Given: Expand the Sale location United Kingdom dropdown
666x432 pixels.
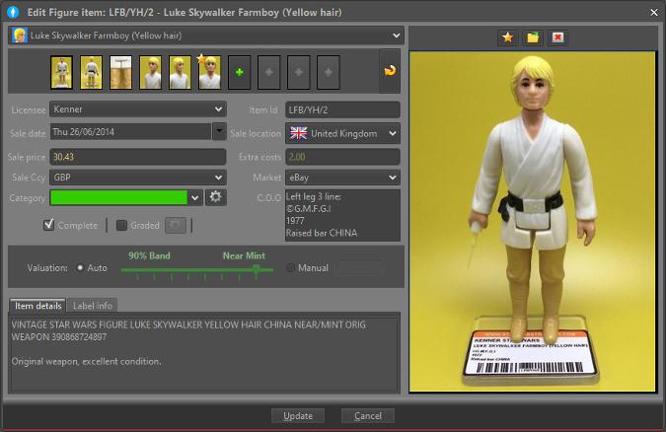Looking at the screenshot, I should click(x=393, y=133).
